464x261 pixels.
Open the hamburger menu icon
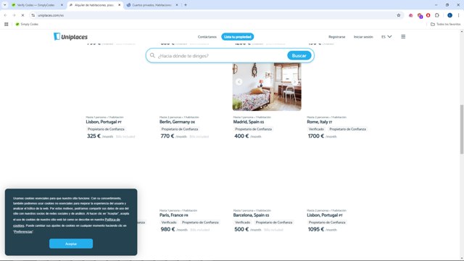[x=403, y=37]
